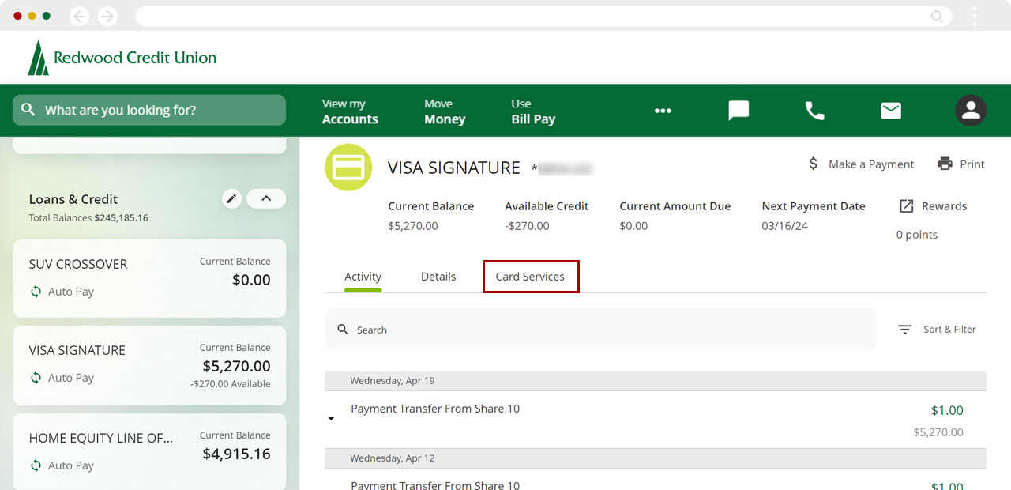Collapse the Loans & Credit section
Screen dimensions: 1011x490
[x=266, y=198]
